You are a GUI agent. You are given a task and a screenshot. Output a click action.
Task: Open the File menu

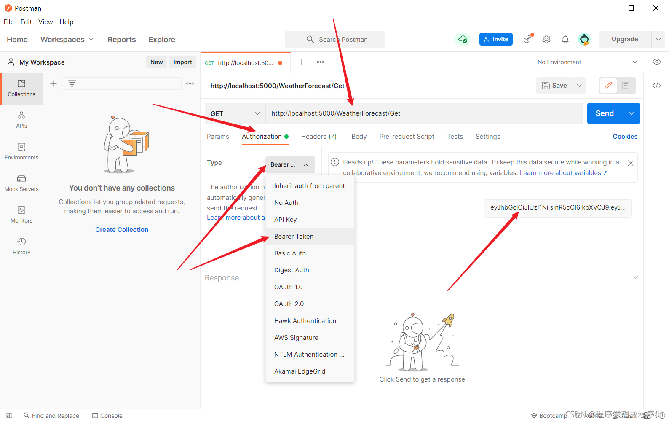(9, 22)
